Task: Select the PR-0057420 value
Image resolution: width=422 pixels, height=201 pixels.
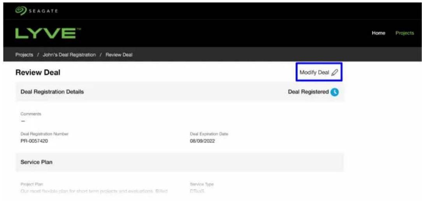Action: tap(34, 141)
